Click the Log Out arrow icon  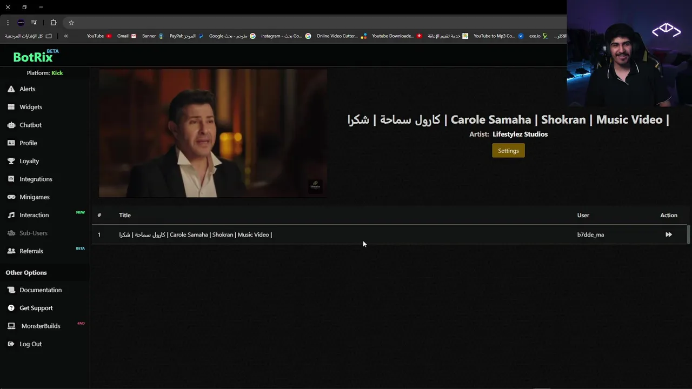[x=11, y=344]
